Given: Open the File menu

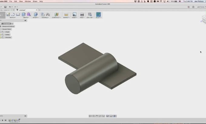Looking at the screenshot, I should [11, 1].
